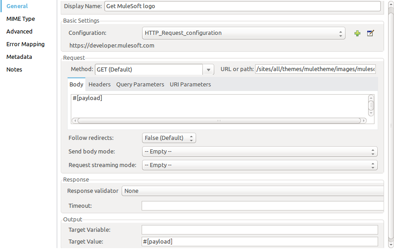Open the Follow redirects dropdown
Image resolution: width=394 pixels, height=249 pixels.
point(169,138)
